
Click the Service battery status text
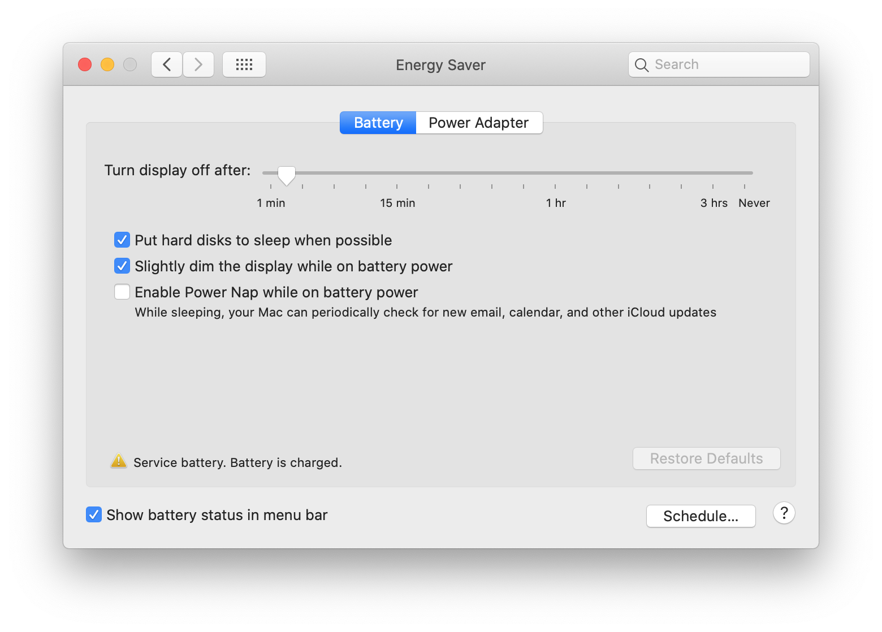(x=237, y=462)
